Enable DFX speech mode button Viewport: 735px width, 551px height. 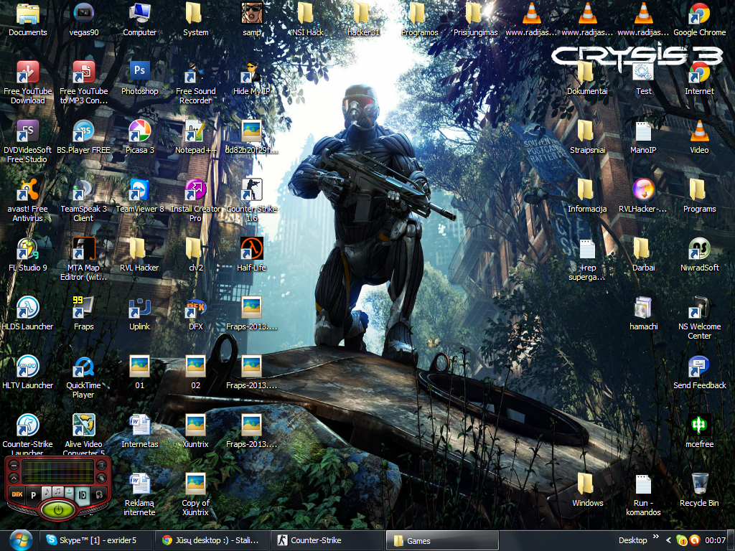(70, 492)
